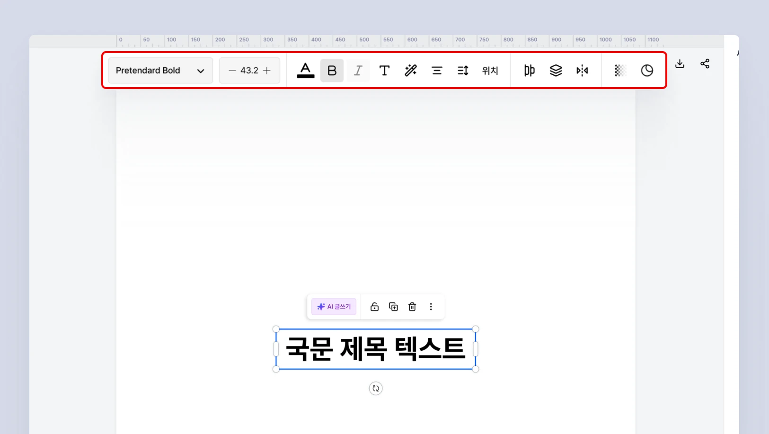Click the 43.2 font size field
The image size is (769, 434).
[x=249, y=71]
